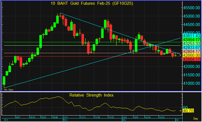This screenshot has width=202, height=122.
Task: Click the cyan 42833.67 price tag
Action: click(x=191, y=47)
